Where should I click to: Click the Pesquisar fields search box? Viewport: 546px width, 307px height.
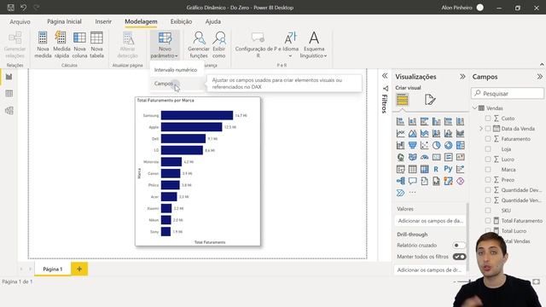click(508, 93)
